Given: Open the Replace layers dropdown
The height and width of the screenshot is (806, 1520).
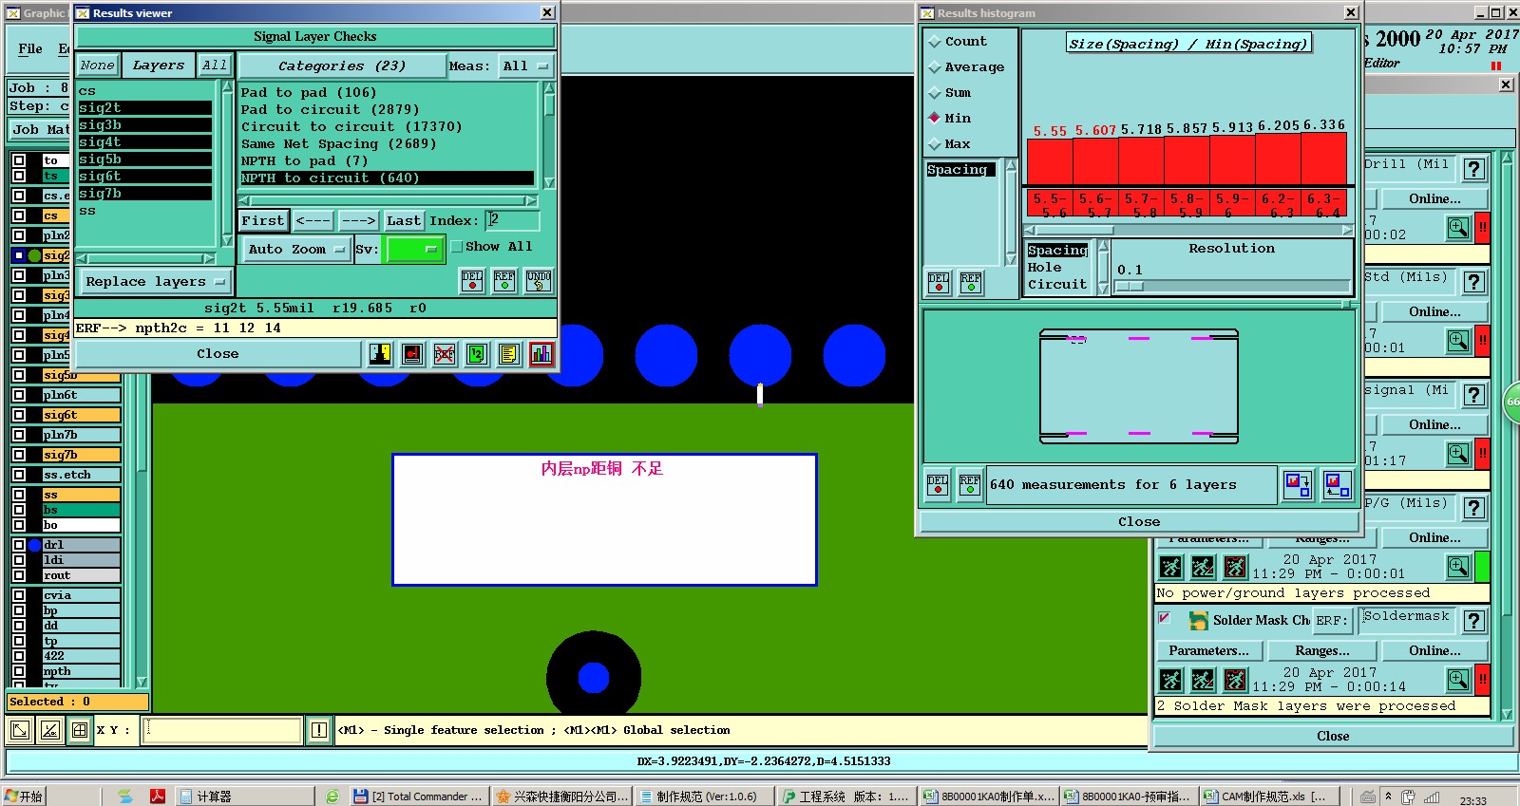Looking at the screenshot, I should [x=155, y=282].
